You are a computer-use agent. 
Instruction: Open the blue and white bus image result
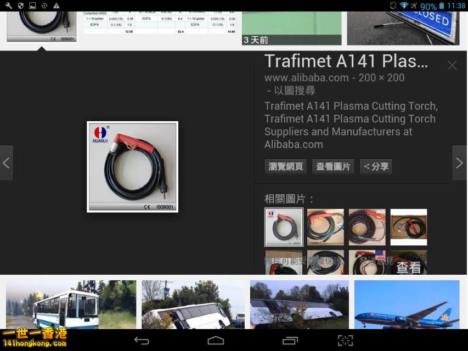(x=71, y=304)
